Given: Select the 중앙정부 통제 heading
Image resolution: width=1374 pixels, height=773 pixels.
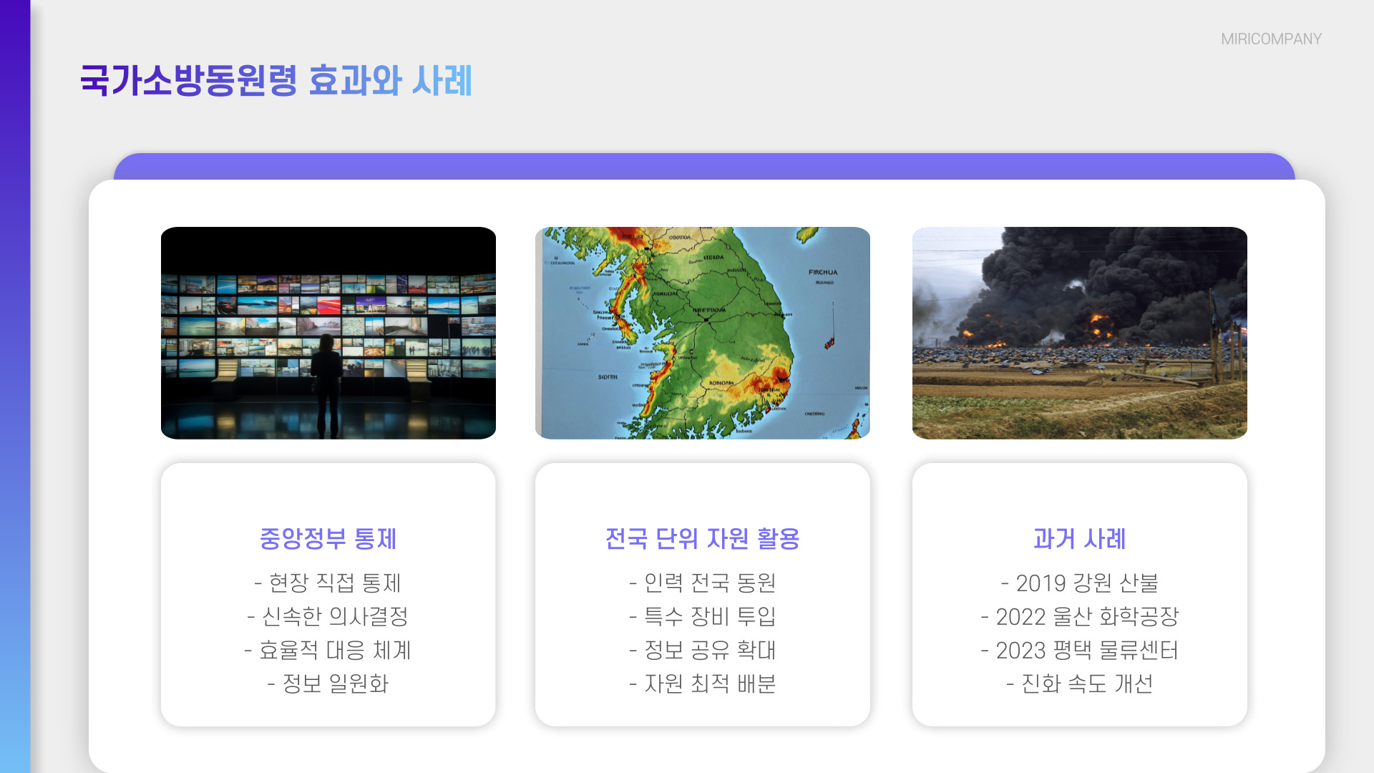Looking at the screenshot, I should (x=328, y=538).
